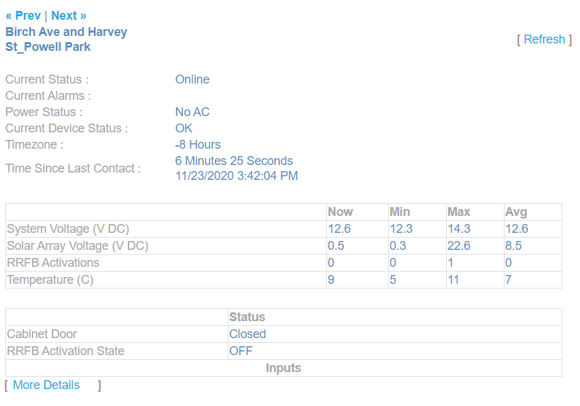Select the RRFB Activation State OFF value
The image size is (580, 406).
241,351
